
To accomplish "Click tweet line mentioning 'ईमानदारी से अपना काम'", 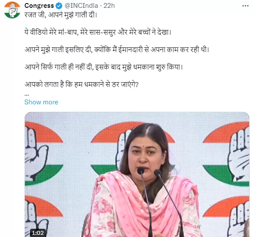I will pos(117,50).
